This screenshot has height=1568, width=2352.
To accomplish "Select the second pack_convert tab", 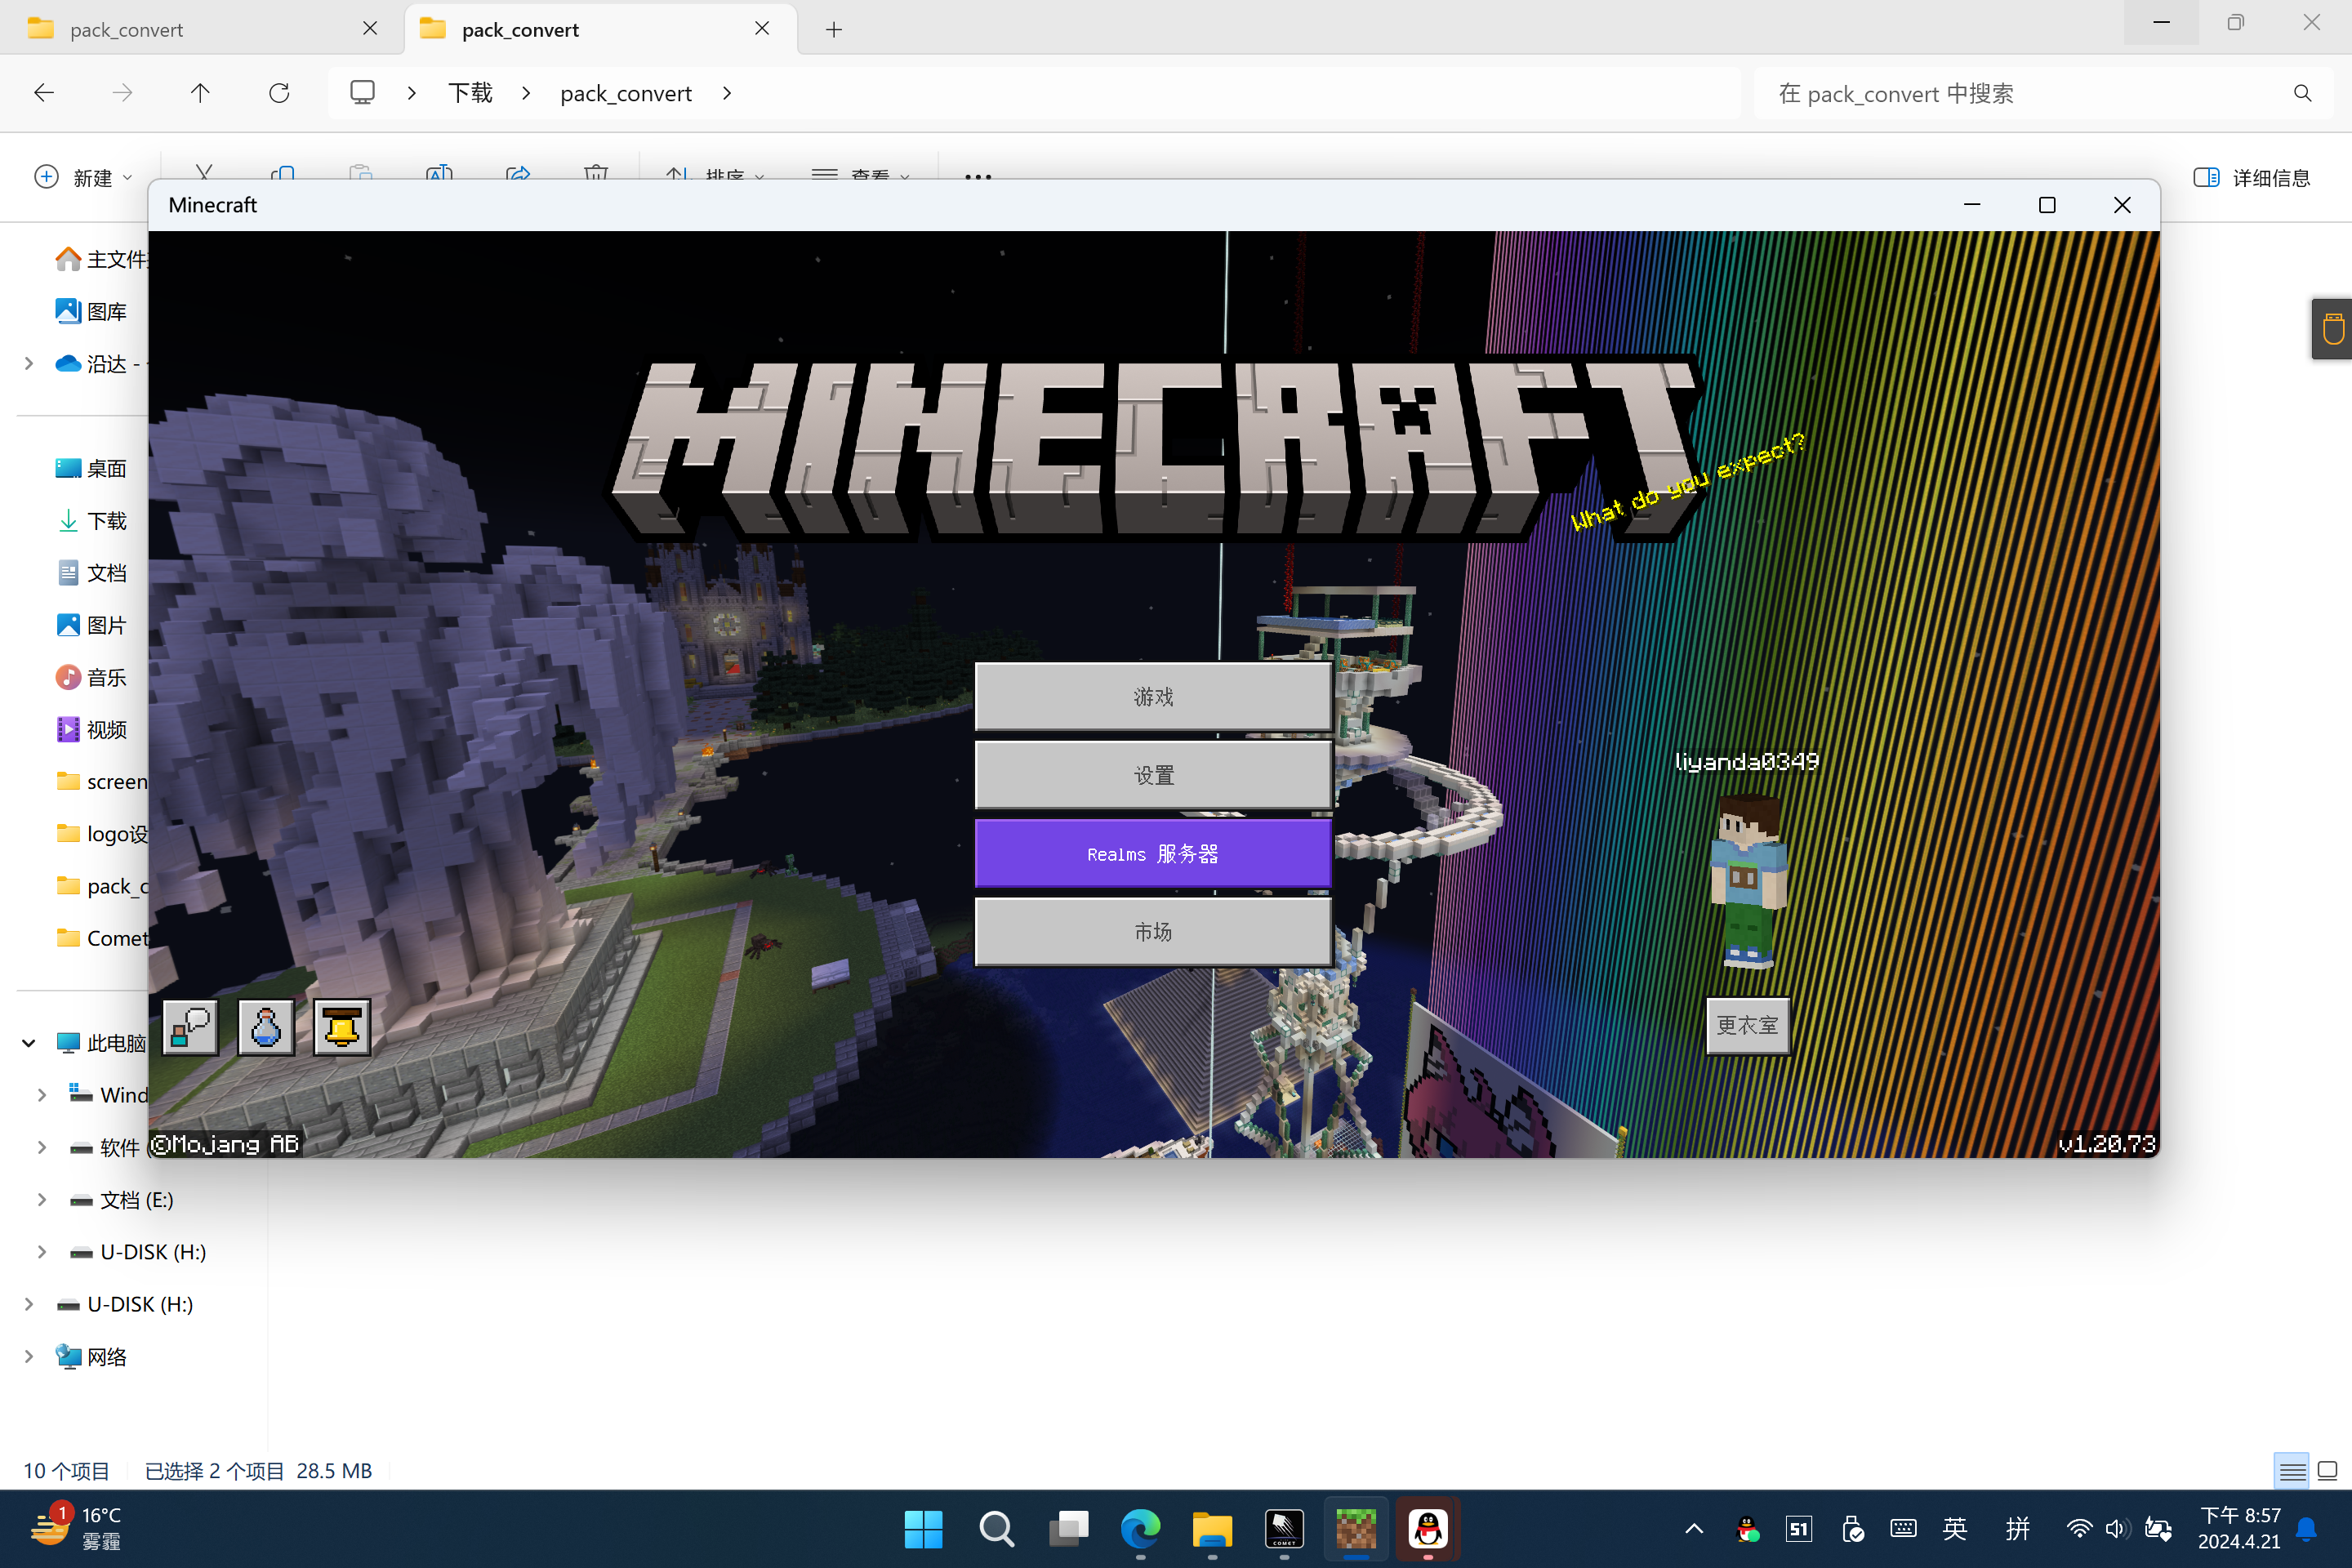I will (x=600, y=29).
